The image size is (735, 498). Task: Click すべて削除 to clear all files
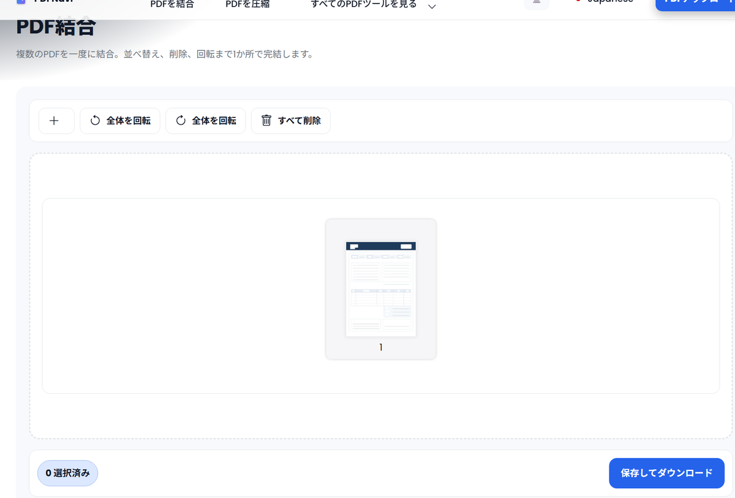point(290,121)
